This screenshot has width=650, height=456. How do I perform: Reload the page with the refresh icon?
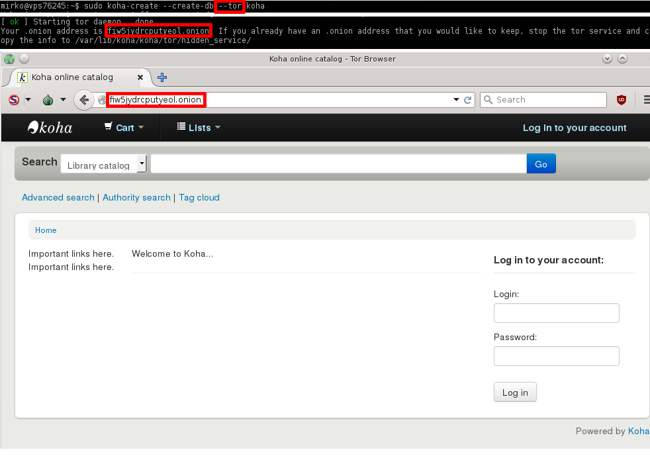coord(468,100)
